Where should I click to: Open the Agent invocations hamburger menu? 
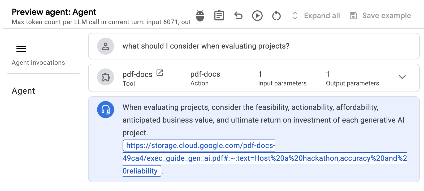[21, 49]
